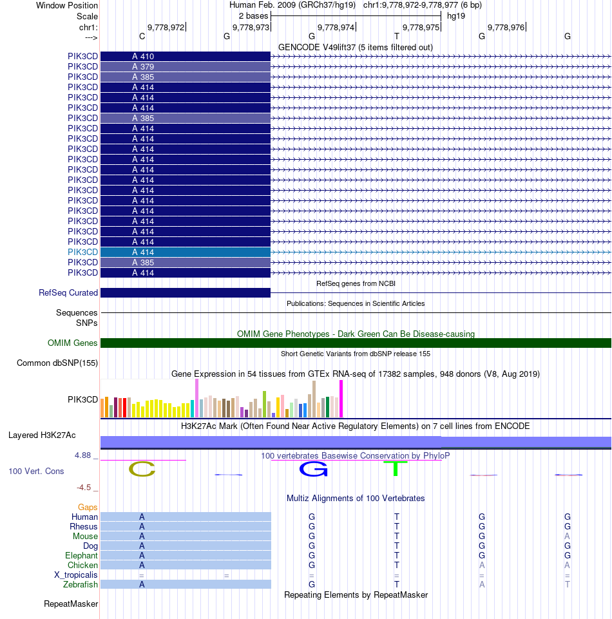Click the PIK3CD label beside the GTEx chart
This screenshot has width=612, height=619.
(x=82, y=399)
